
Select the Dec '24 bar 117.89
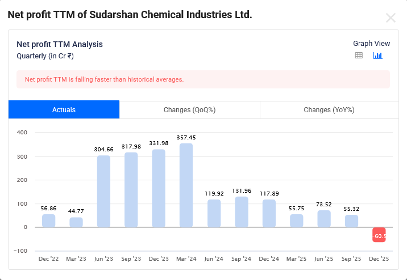[x=269, y=213]
